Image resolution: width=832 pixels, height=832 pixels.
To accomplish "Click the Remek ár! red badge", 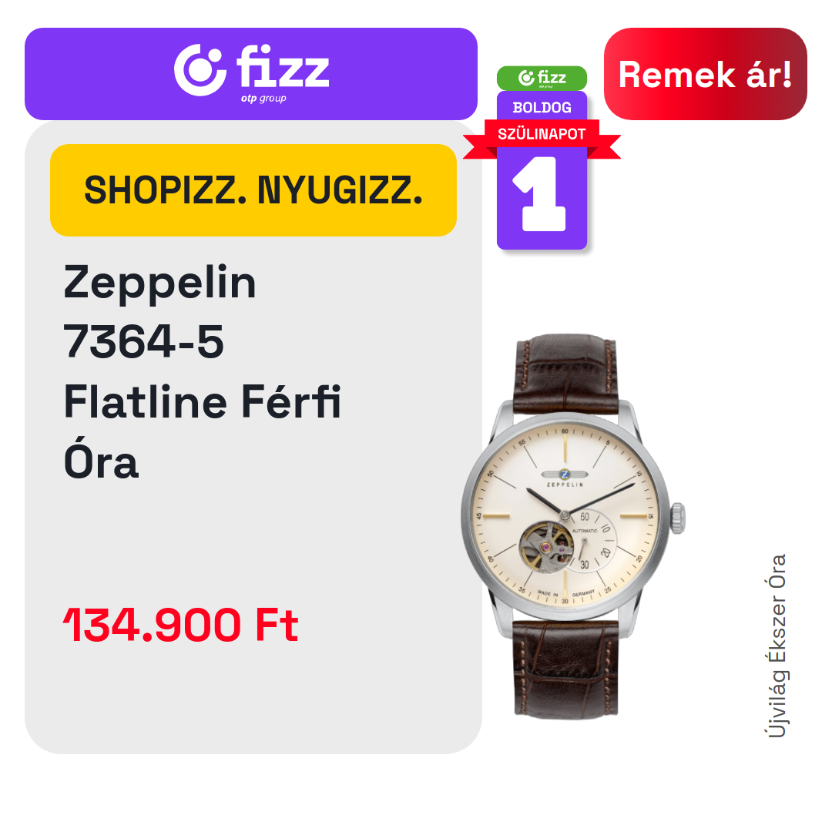I will (705, 74).
